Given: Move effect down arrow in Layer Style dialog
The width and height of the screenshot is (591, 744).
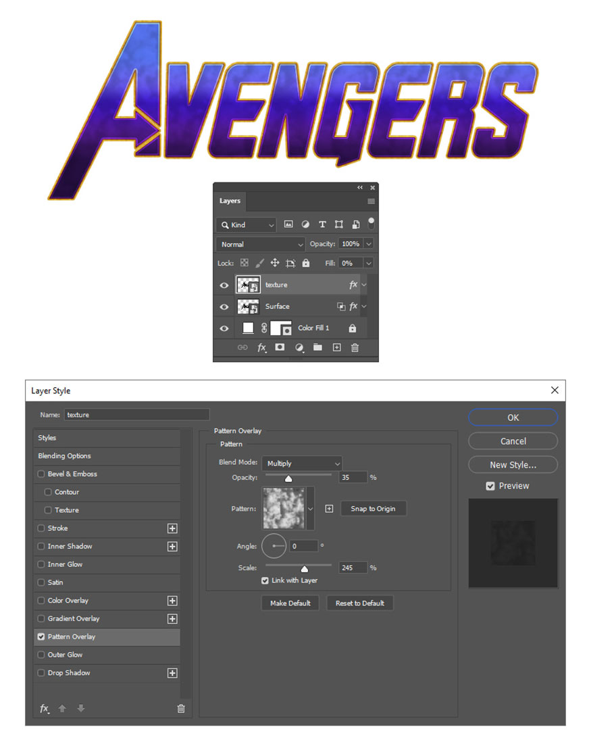Looking at the screenshot, I should pos(81,708).
